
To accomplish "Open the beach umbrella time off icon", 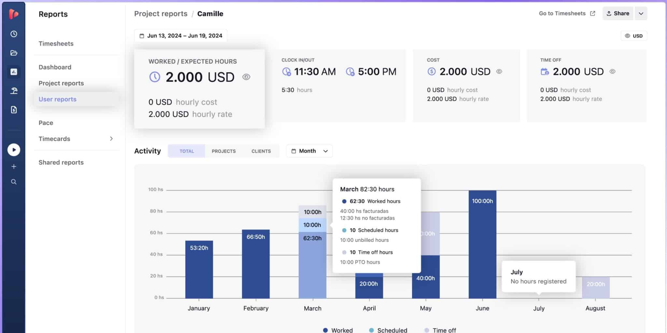I will click(x=14, y=91).
